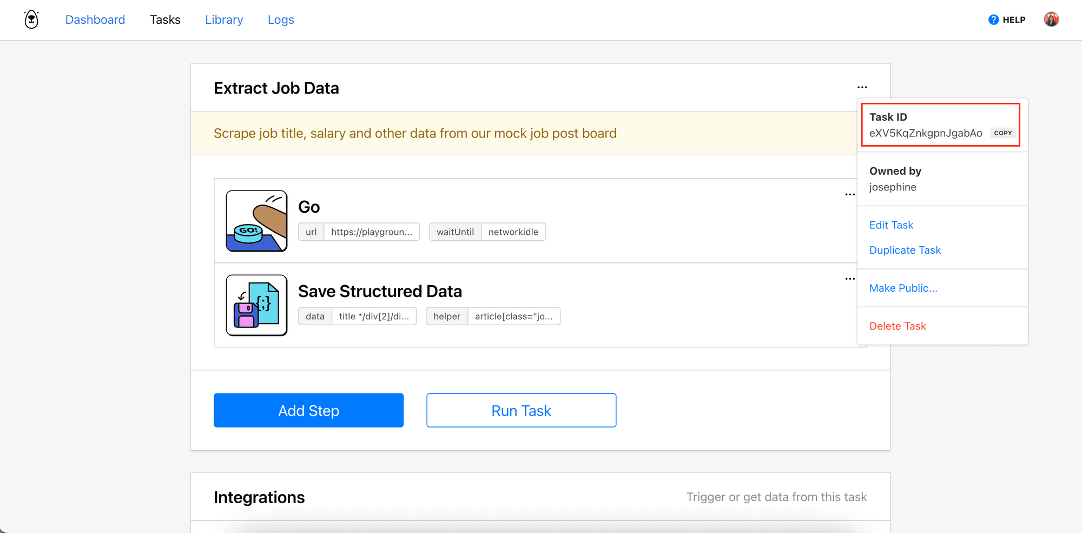Screen dimensions: 1082x533
Task: Copy the Task ID
Action: (x=1002, y=133)
